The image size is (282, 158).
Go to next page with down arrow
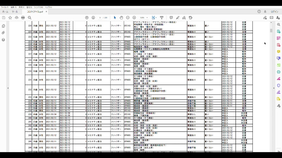pyautogui.click(x=93, y=18)
